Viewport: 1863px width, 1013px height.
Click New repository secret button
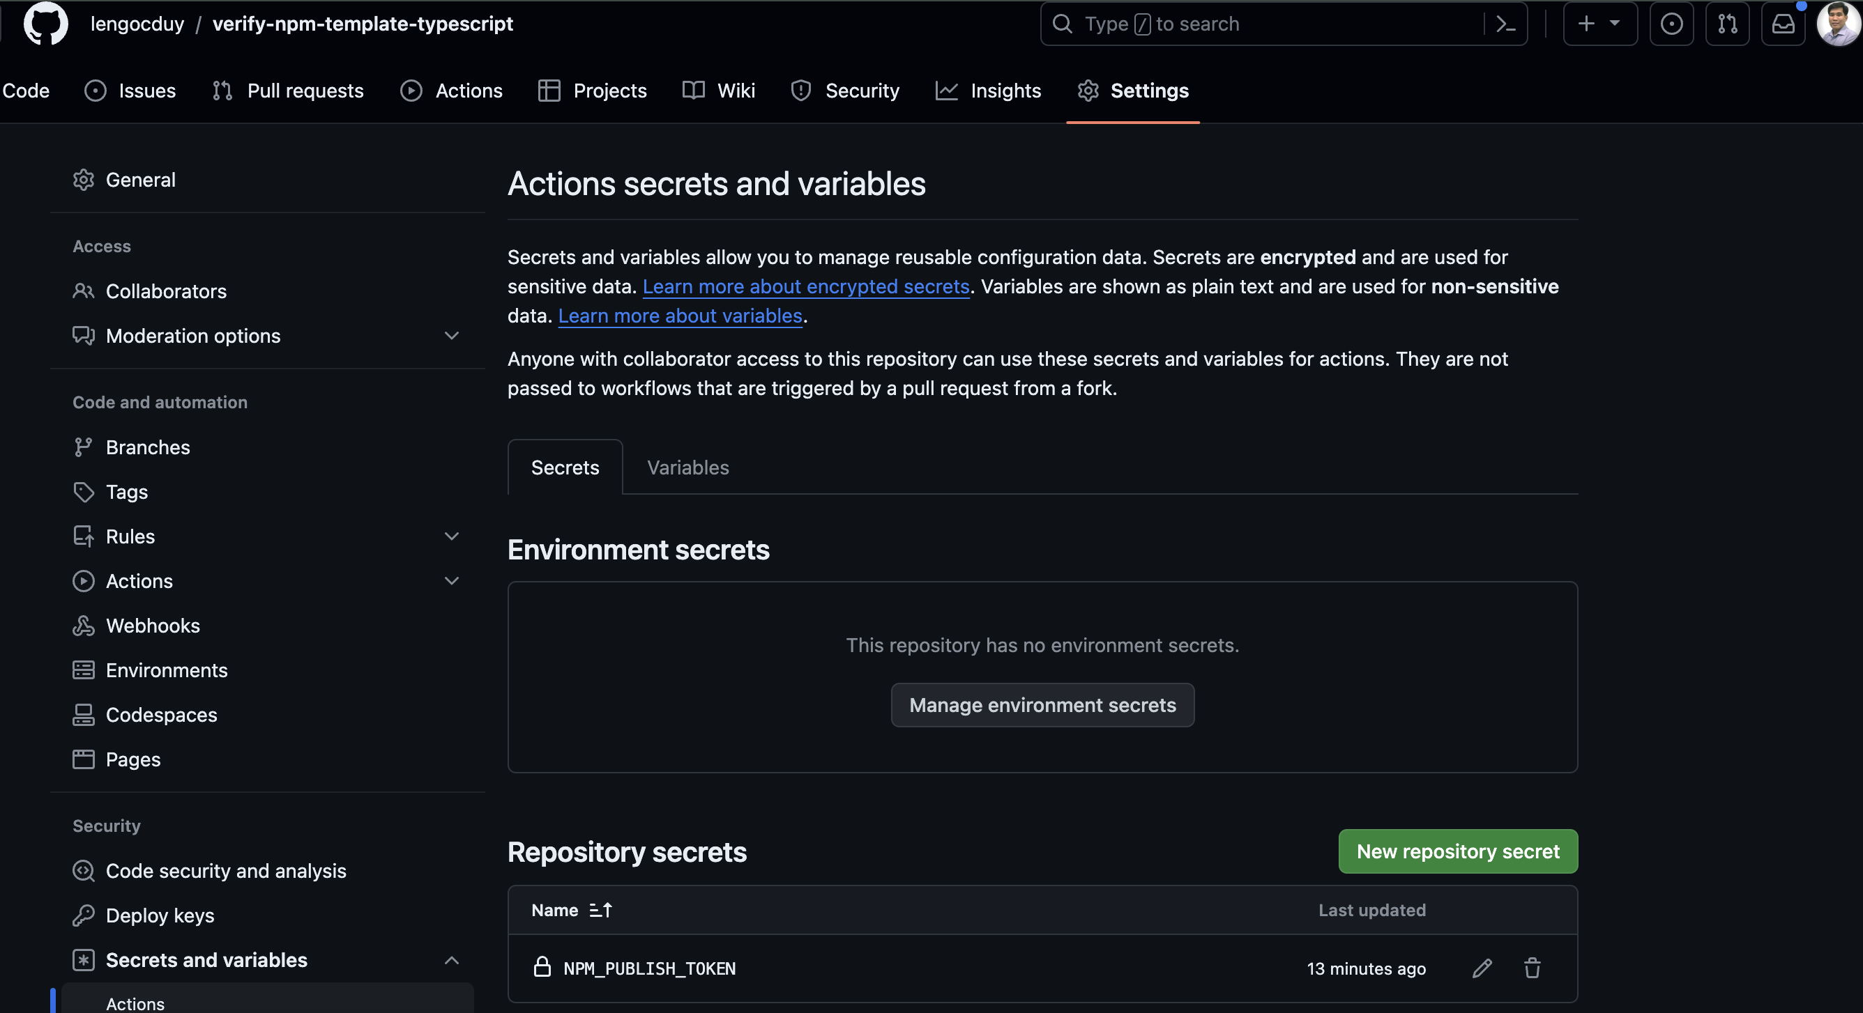pyautogui.click(x=1457, y=851)
